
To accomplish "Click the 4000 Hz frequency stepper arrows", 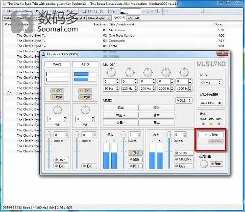I will 190,88.
